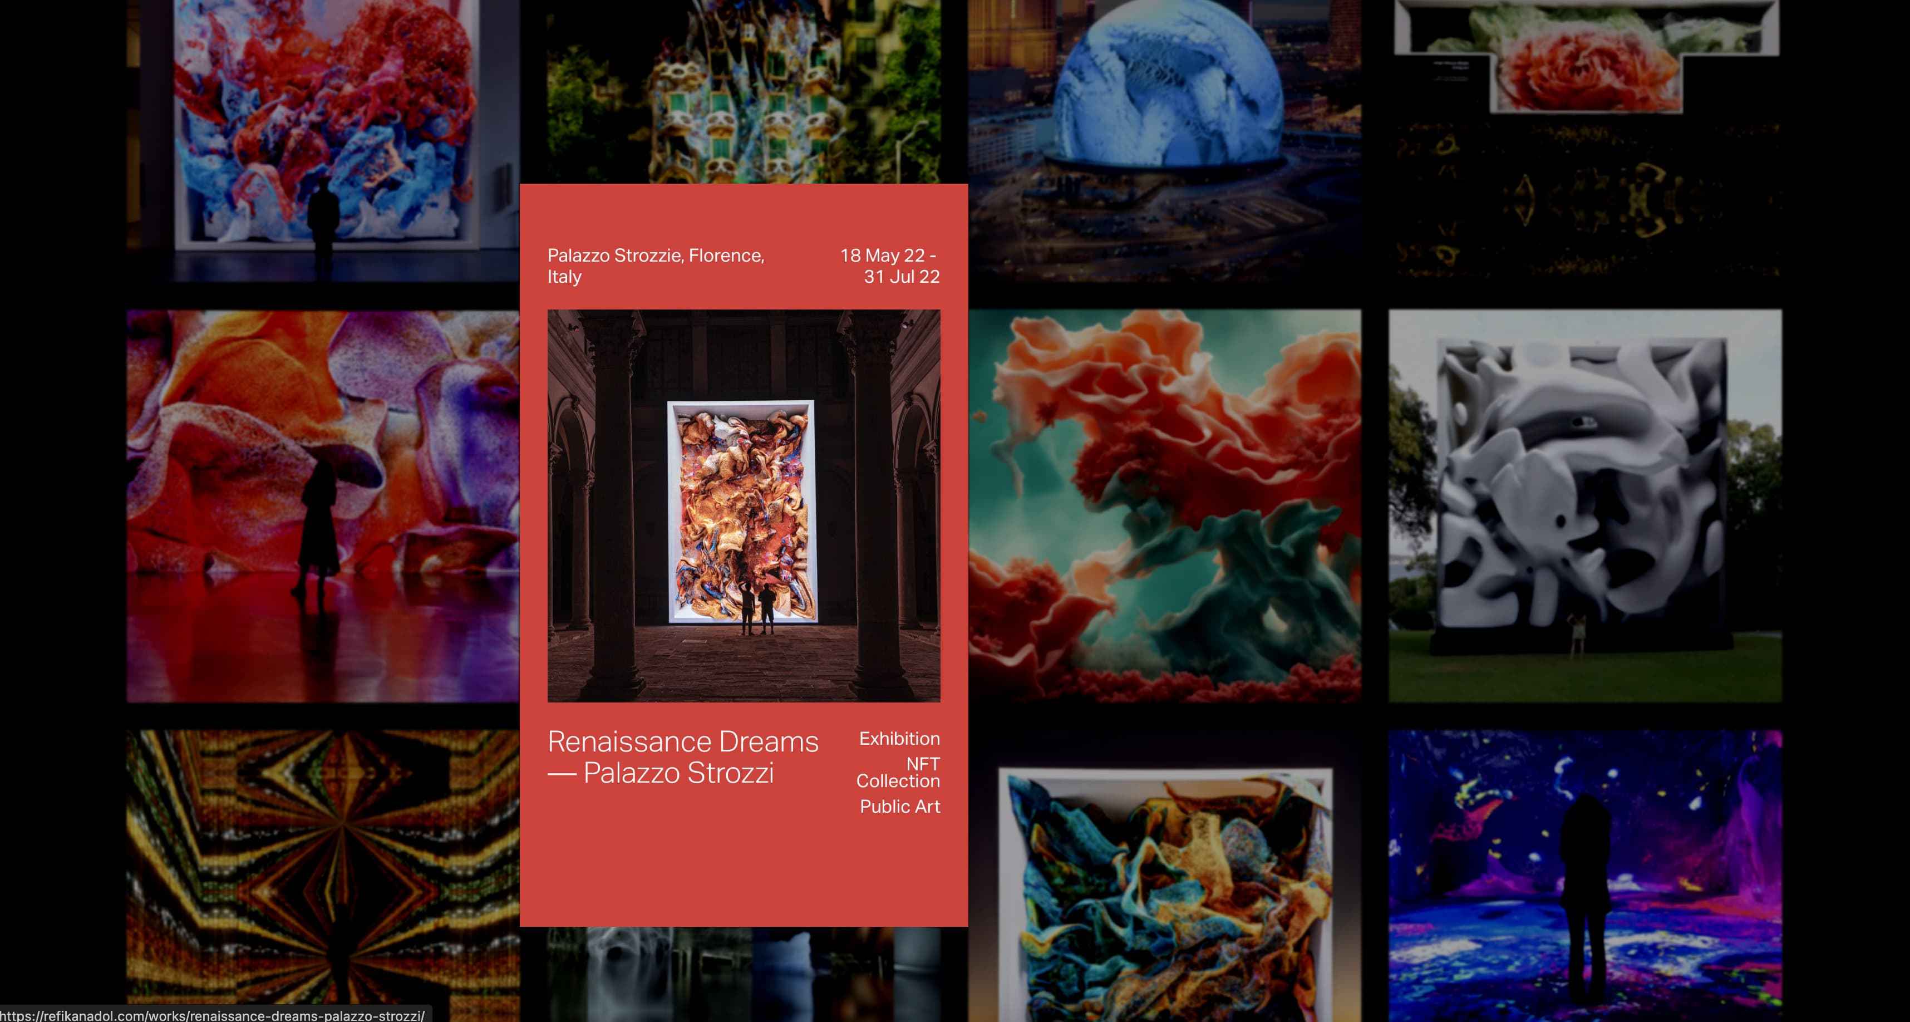Open the framed teal and gold fabric thumbnail
Screen dimensions: 1910x1022
[x=1165, y=876]
